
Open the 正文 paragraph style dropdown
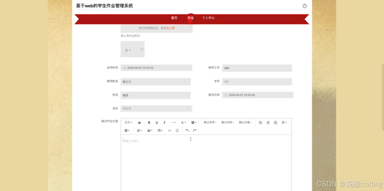pyautogui.click(x=128, y=122)
